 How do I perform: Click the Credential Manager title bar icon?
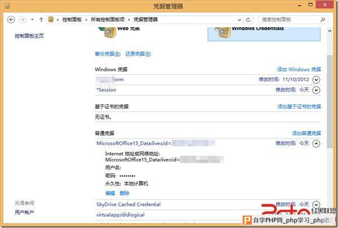click(7, 6)
